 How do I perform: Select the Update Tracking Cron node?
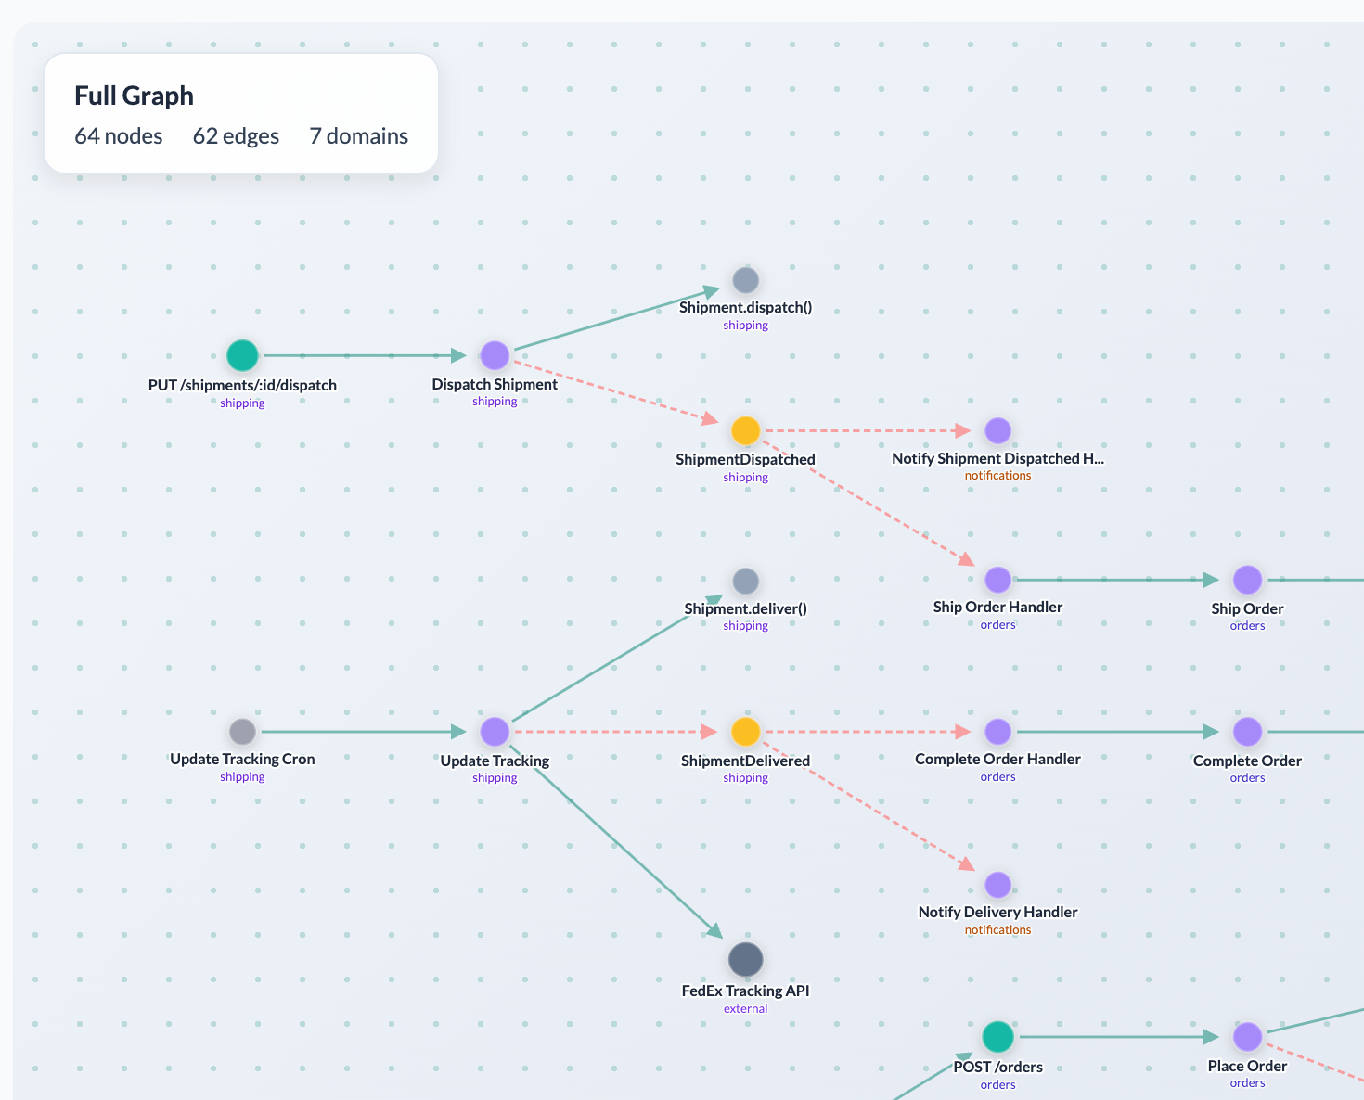(242, 732)
